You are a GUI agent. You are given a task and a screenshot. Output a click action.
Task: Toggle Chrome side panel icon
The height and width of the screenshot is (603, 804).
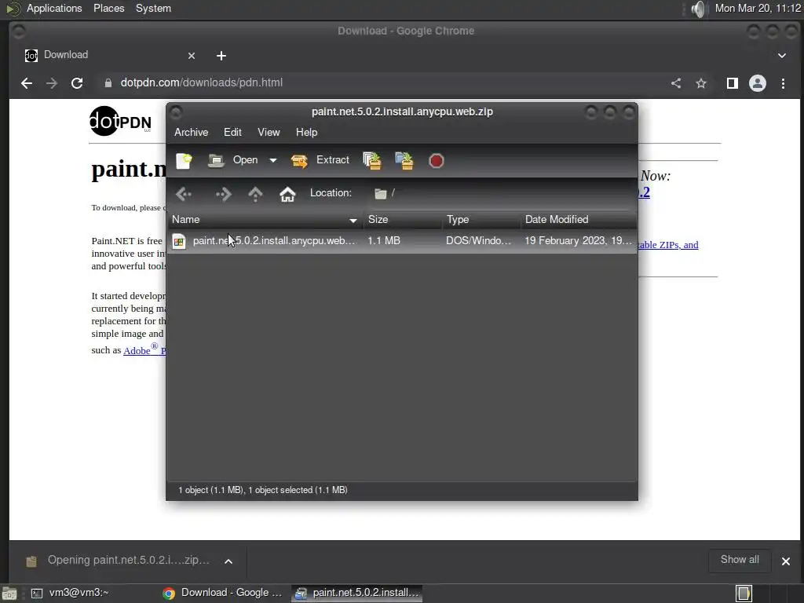(x=733, y=83)
